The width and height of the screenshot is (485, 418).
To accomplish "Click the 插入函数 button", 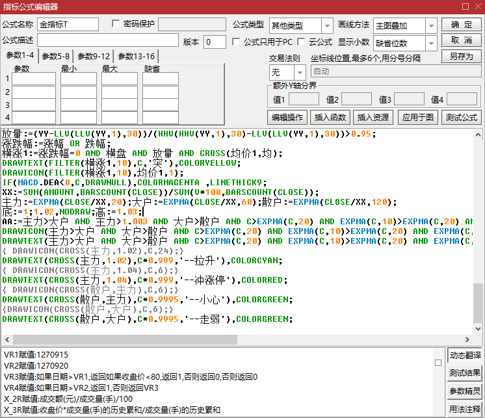I will tap(330, 118).
